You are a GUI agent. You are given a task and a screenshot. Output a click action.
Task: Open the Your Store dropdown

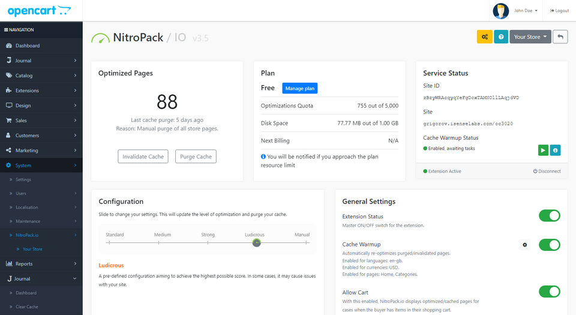530,37
